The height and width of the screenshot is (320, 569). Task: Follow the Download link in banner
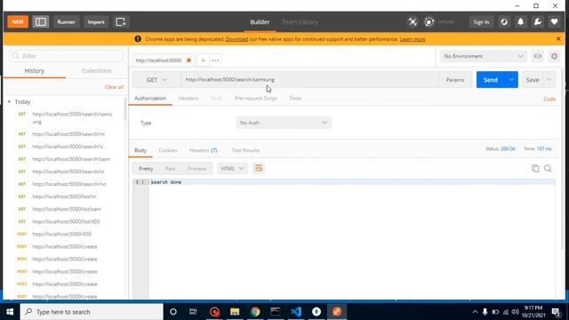236,39
